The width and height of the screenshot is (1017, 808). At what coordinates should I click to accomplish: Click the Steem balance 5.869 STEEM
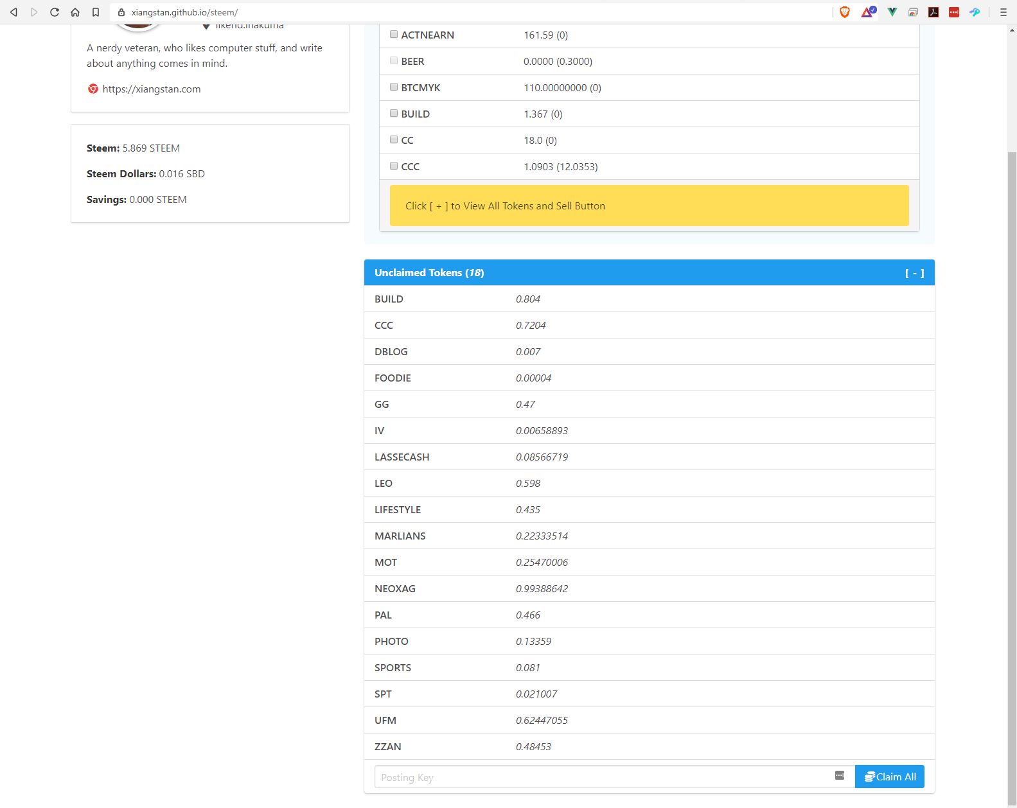click(151, 148)
